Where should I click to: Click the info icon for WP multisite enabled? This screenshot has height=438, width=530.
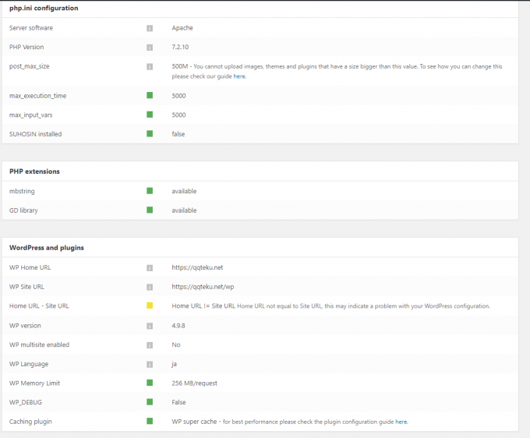click(x=150, y=345)
